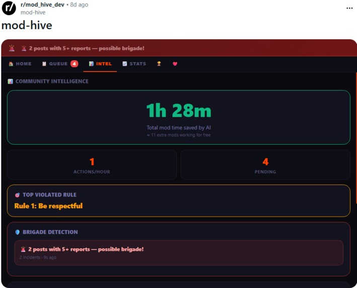Click the 1h 28m time saved value
Screen dimensions: 357x288
[x=179, y=111]
